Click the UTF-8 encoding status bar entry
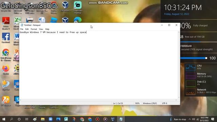Image resolution: width=217 pixels, height=122 pixels. tap(164, 103)
